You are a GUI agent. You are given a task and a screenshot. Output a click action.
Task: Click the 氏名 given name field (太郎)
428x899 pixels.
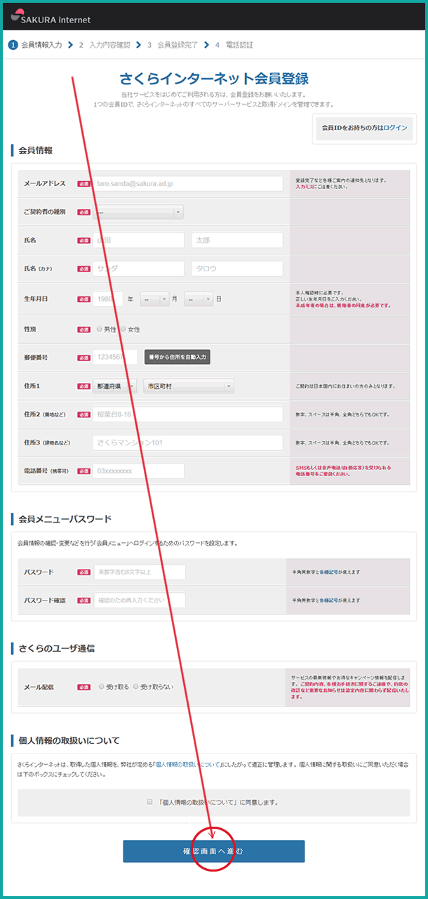coord(237,240)
